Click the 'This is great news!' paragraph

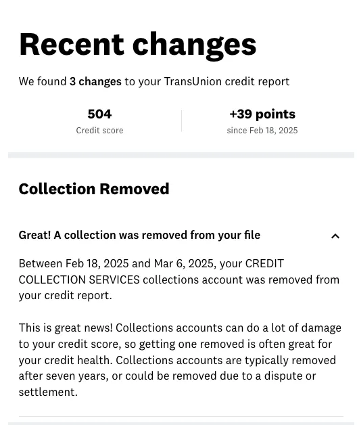click(180, 359)
